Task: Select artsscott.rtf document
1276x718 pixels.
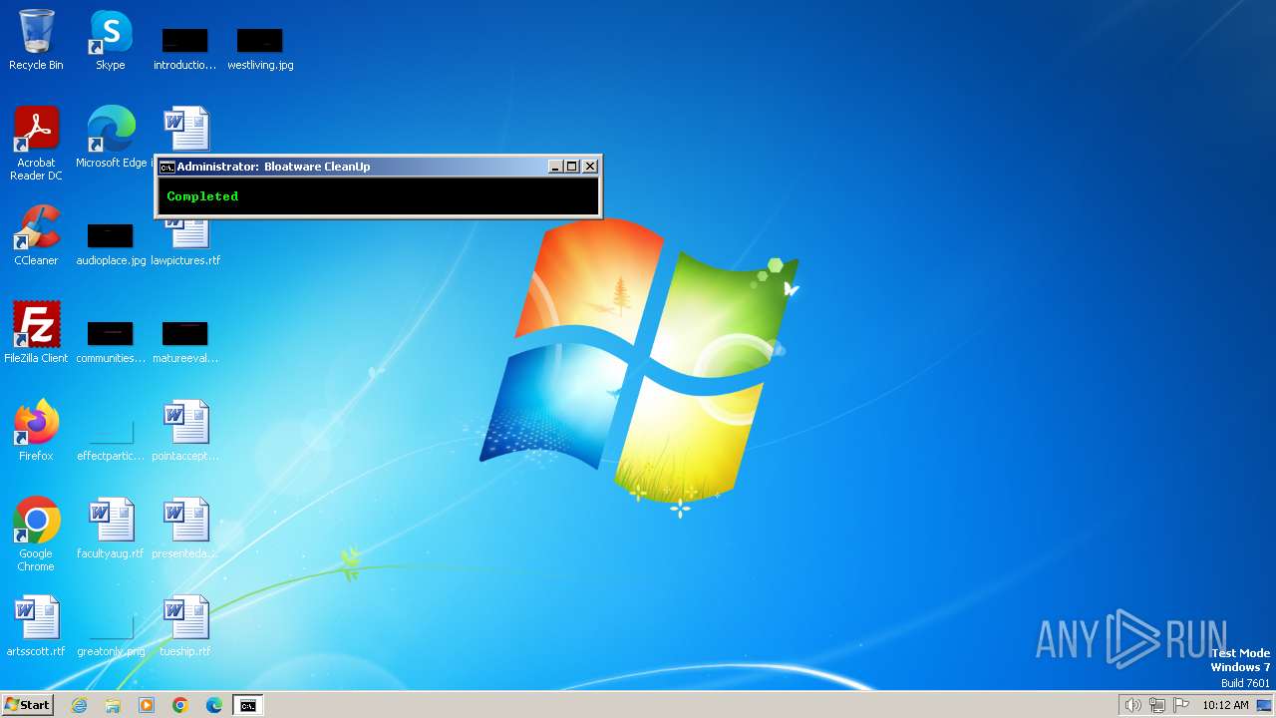Action: (36, 626)
